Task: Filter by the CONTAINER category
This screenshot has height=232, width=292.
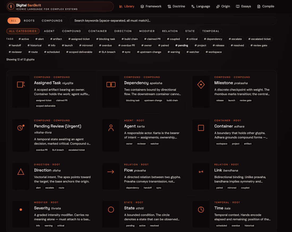Action: point(98,31)
